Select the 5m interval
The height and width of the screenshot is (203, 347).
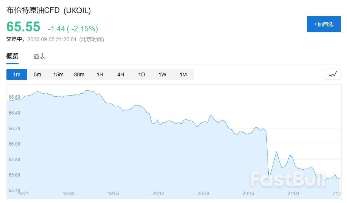tap(37, 74)
